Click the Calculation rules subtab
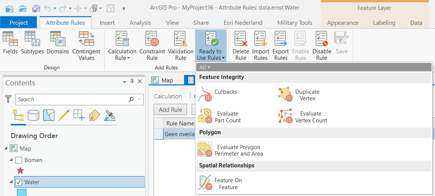This screenshot has width=435, height=196. [168, 96]
